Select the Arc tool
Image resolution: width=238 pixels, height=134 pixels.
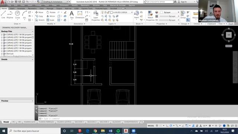pyautogui.click(x=25, y=15)
